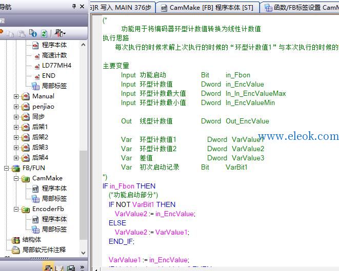Click the 后架2 program icon
This screenshot has width=339, height=271.
pyautogui.click(x=26, y=137)
